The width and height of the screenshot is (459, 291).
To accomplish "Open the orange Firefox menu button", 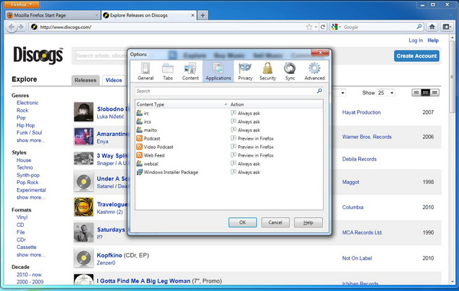I will coord(21,5).
